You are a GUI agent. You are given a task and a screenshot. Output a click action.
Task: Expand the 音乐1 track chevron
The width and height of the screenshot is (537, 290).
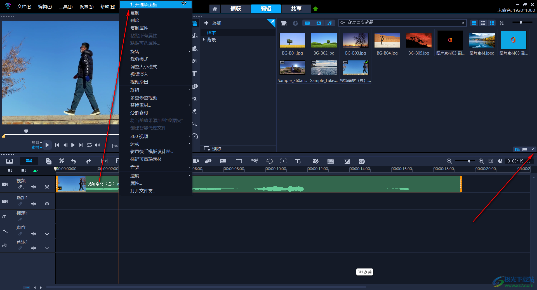pyautogui.click(x=47, y=248)
